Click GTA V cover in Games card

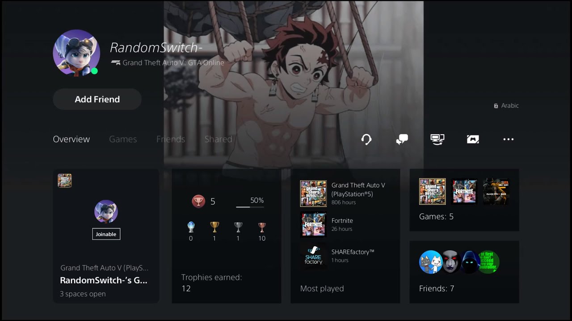(433, 192)
